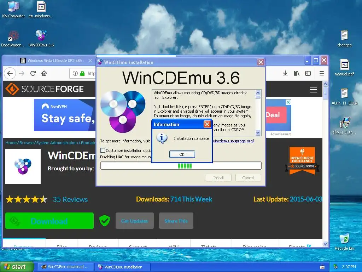Open the 35 Reviews link
Screen dimensions: 362x272
(70, 199)
